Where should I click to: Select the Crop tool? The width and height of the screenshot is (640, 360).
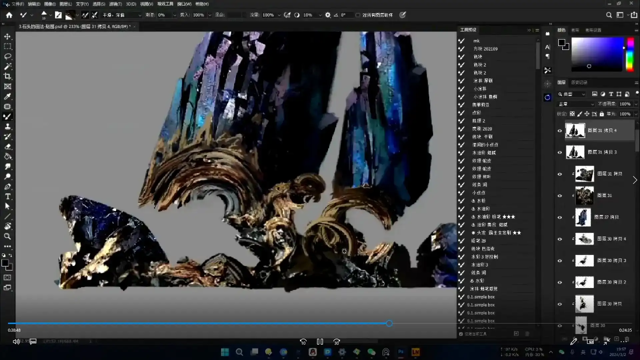pos(7,76)
